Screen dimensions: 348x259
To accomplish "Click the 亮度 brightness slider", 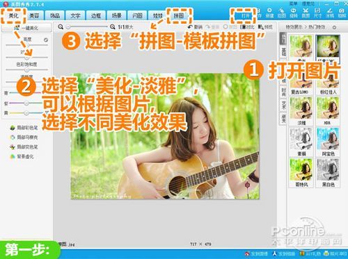I will [26, 45].
